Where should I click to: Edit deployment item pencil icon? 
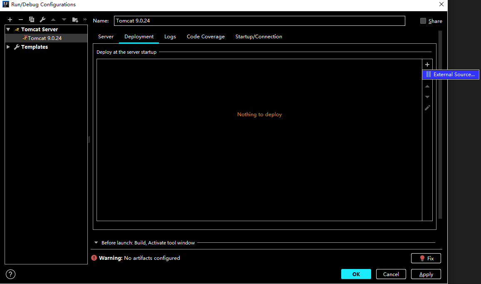427,108
